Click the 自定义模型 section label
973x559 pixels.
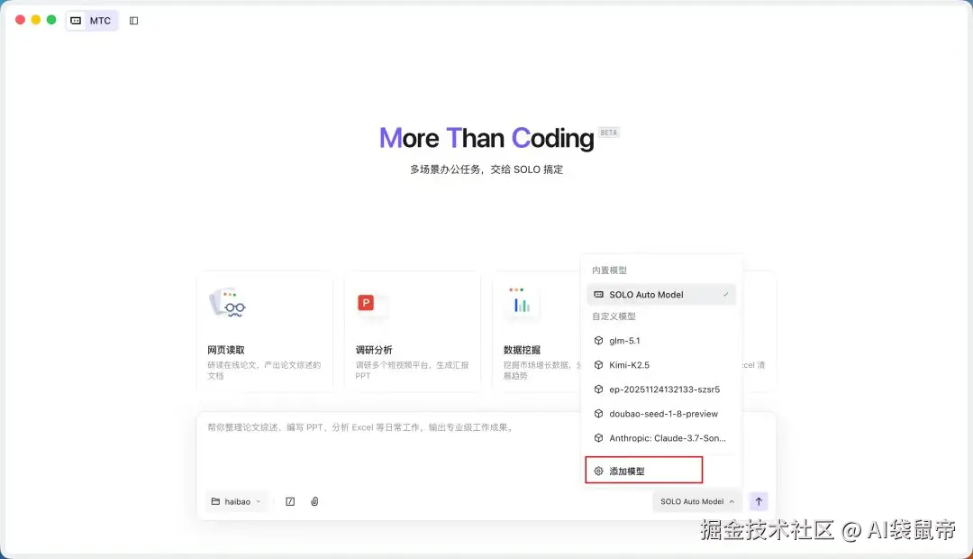click(614, 316)
